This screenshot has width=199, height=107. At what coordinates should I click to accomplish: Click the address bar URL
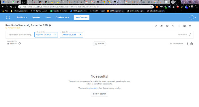click(x=67, y=7)
